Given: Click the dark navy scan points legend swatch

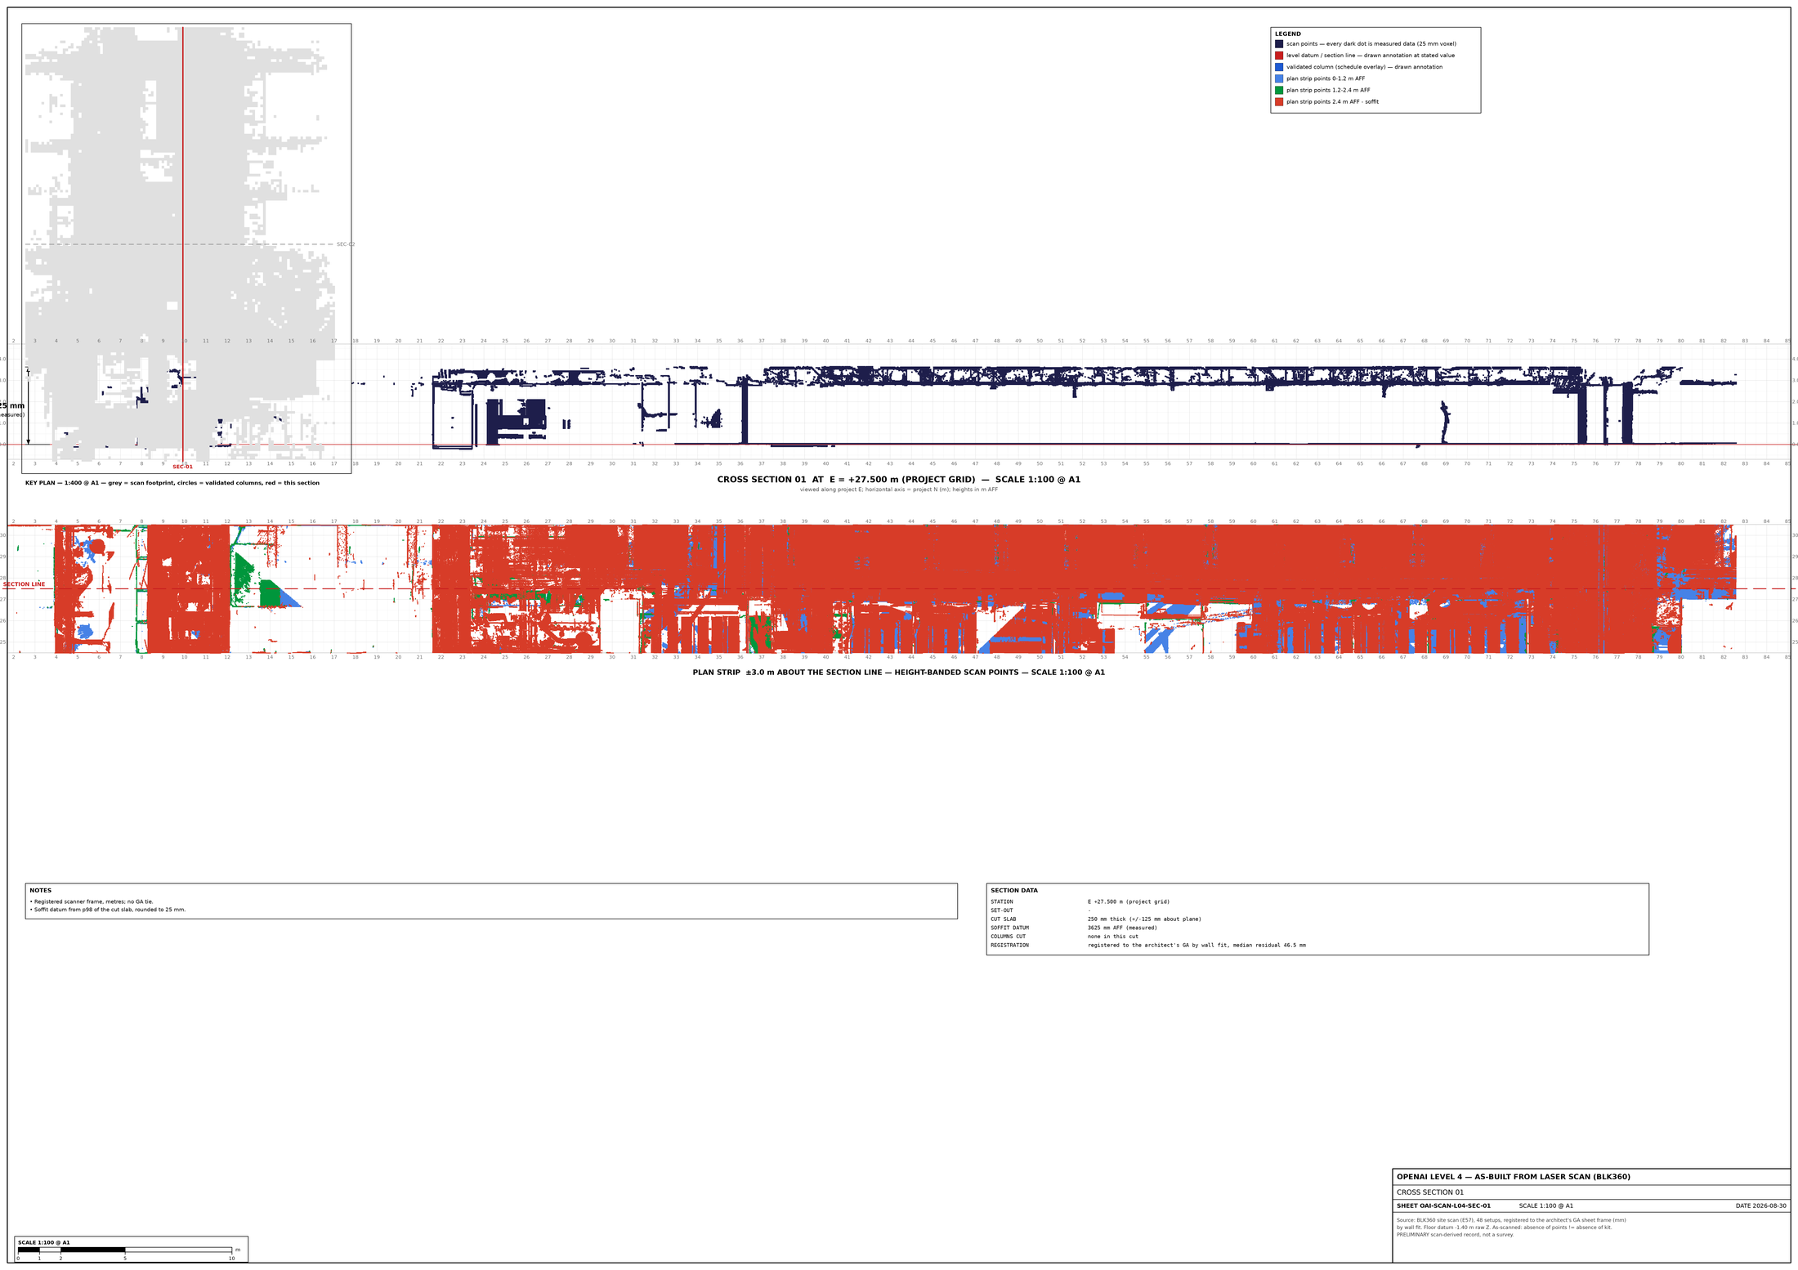Looking at the screenshot, I should [x=1279, y=44].
